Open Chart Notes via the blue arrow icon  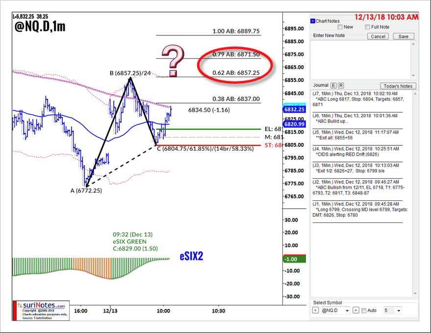pos(312,20)
